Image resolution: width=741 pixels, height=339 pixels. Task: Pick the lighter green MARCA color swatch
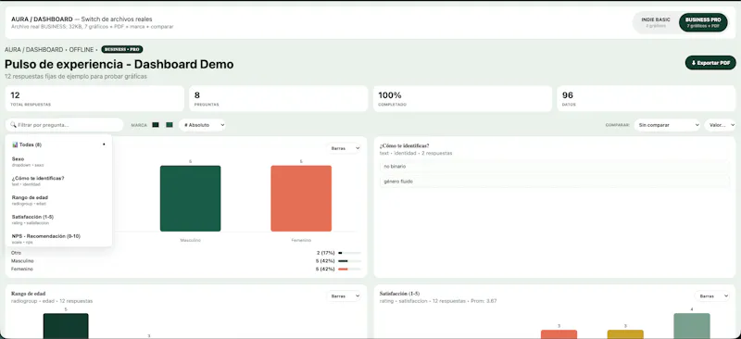pyautogui.click(x=170, y=125)
